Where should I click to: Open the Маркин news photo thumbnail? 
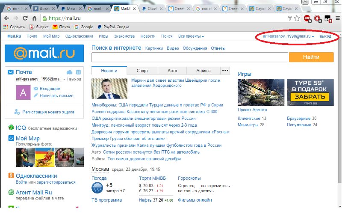[109, 89]
